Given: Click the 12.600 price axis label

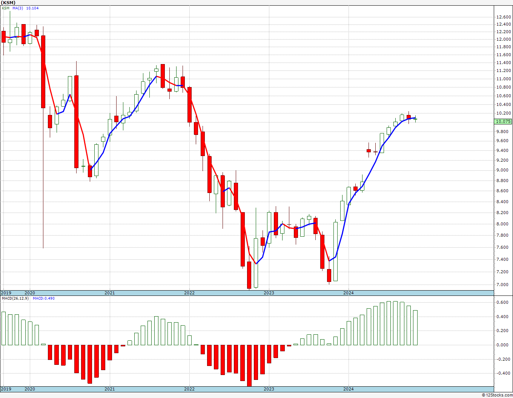Looking at the screenshot, I should click(x=504, y=17).
